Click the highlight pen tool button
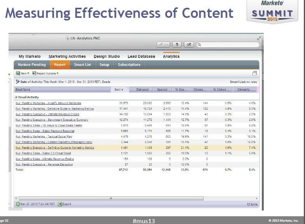The height and width of the screenshot is (224, 305). pyautogui.click(x=161, y=45)
